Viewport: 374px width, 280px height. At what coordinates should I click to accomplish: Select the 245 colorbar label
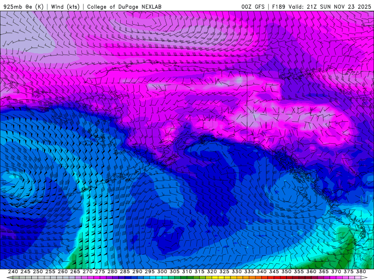[x=25, y=272]
